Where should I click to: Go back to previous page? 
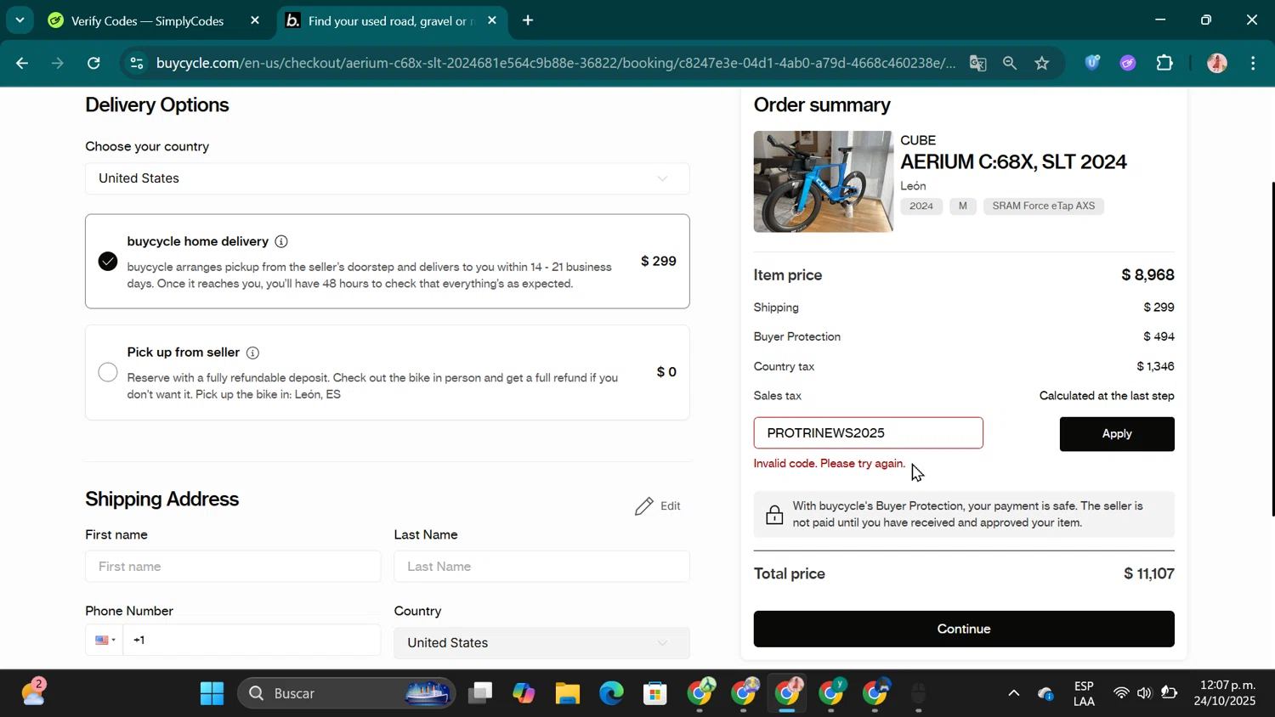tap(22, 63)
